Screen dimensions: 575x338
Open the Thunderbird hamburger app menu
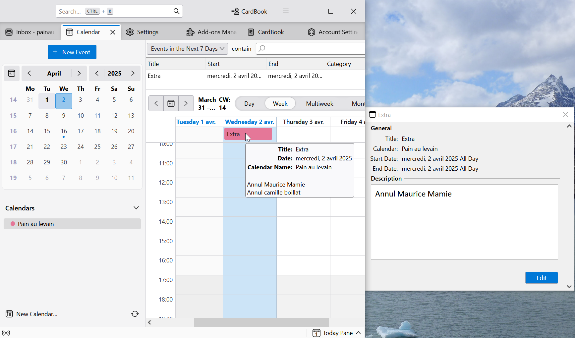(x=286, y=11)
